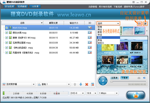Select the beach menu template thumbnail
This screenshot has height=103, width=150.
128,31
